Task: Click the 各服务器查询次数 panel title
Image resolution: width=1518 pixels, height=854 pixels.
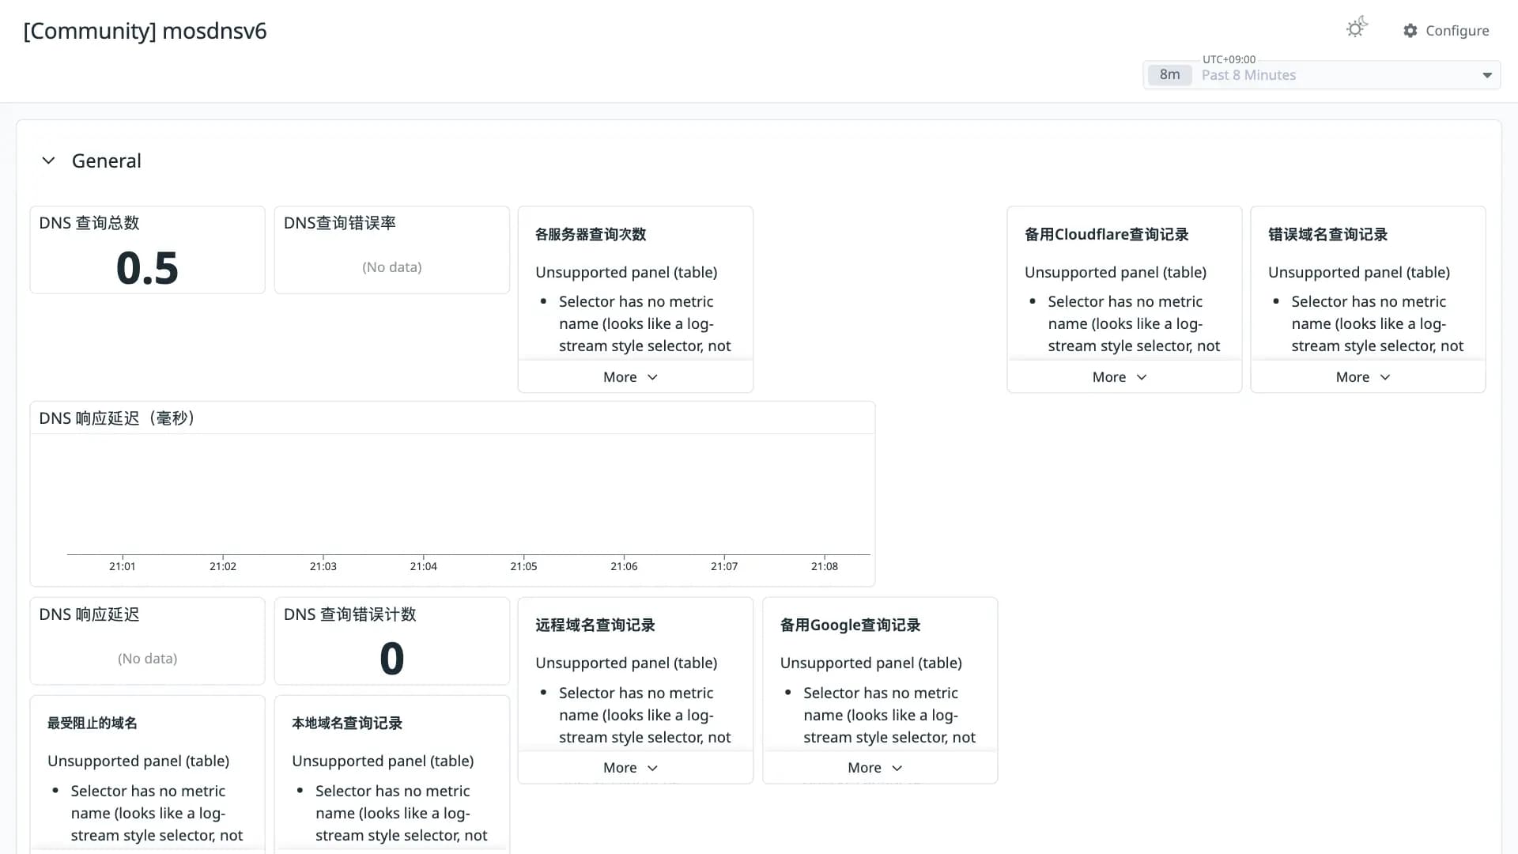Action: click(591, 234)
